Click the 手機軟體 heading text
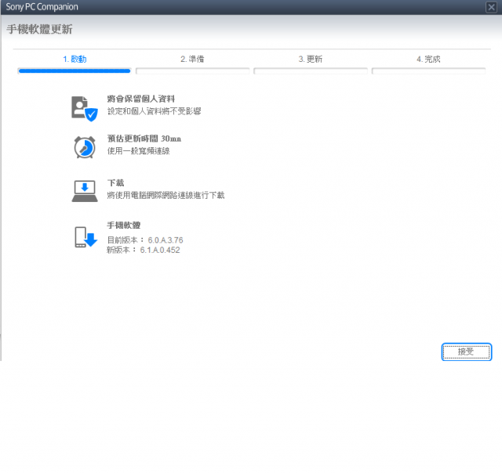 [124, 225]
